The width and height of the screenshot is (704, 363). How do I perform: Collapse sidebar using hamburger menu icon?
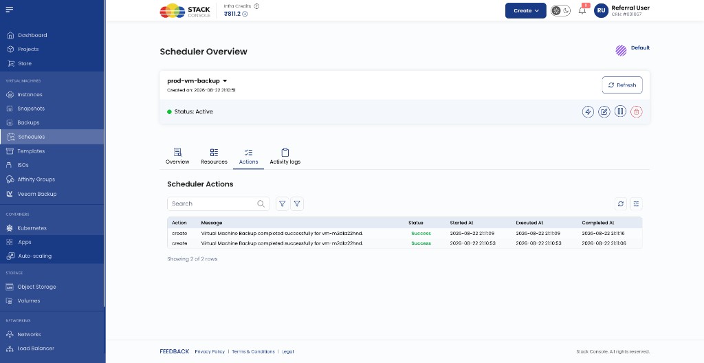tap(10, 10)
